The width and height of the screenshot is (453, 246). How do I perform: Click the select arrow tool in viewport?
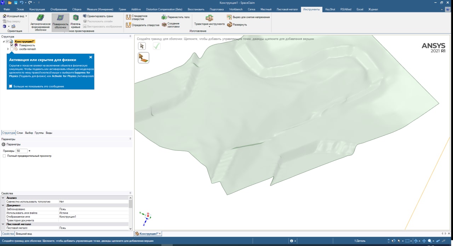142,46
